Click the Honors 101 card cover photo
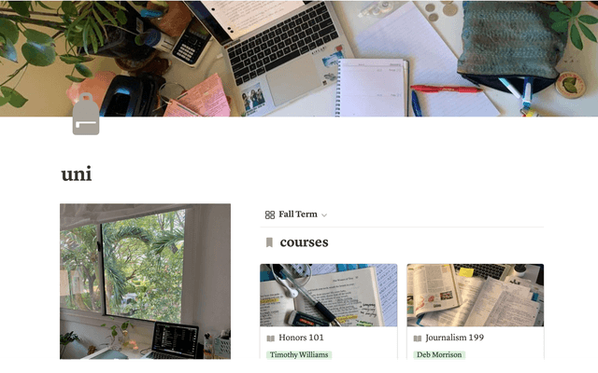 [x=328, y=295]
